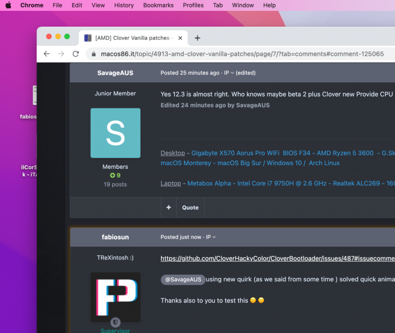Click the Laptop signature link
395x333 pixels.
point(171,183)
